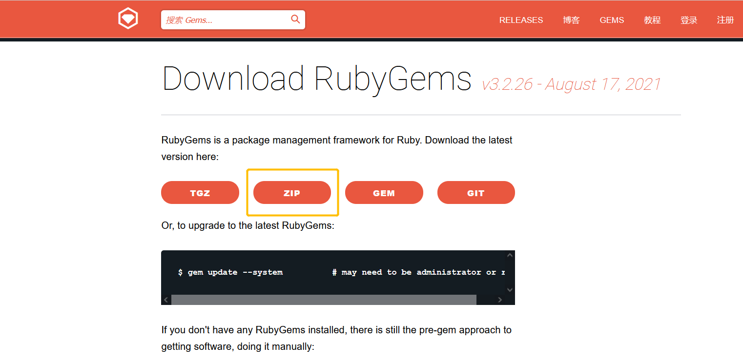Focus the Gems search field
Screen dimensions: 743x364
tap(233, 20)
